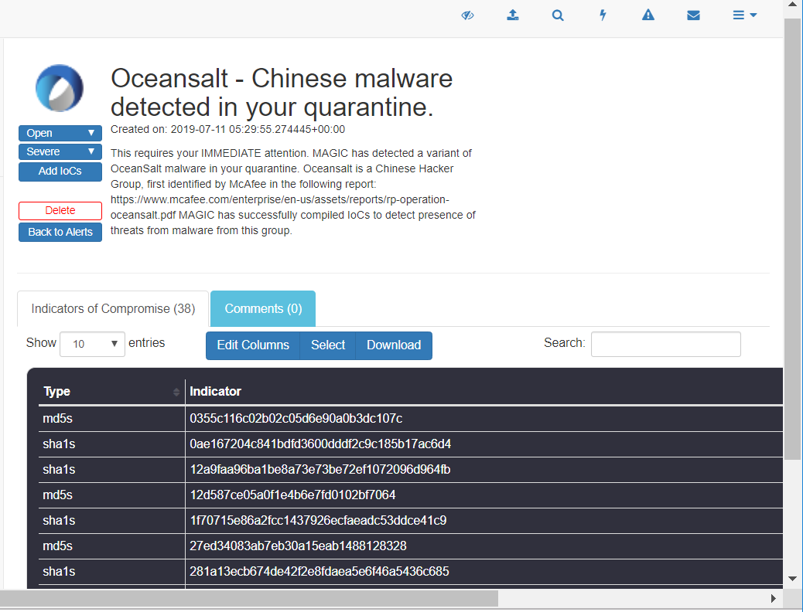Click the Download button
Image resolution: width=803 pixels, height=612 pixels.
coord(394,345)
